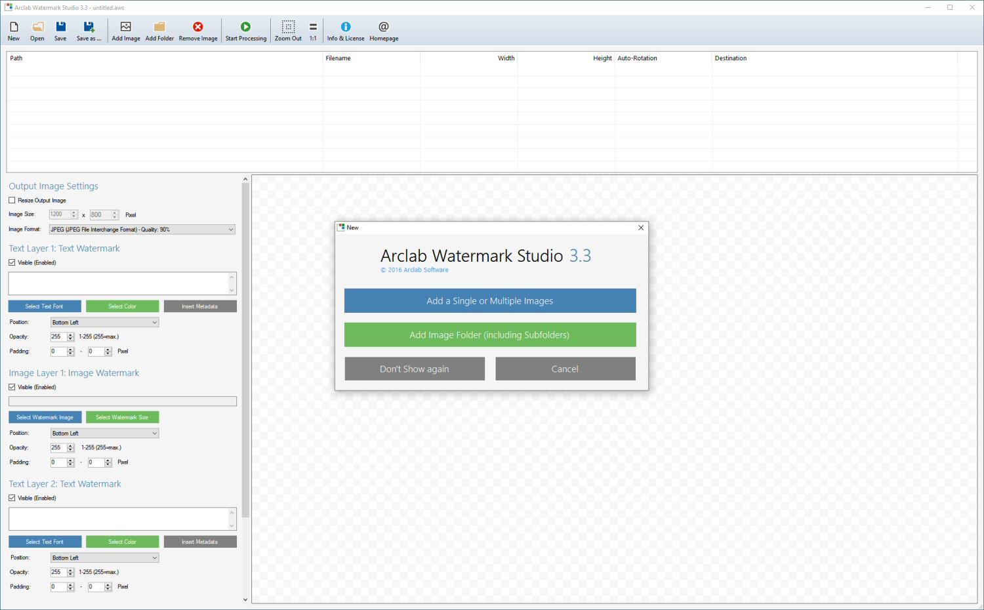Click Add Image Folder (including Subfolders)
This screenshot has height=610, width=984.
pos(490,335)
